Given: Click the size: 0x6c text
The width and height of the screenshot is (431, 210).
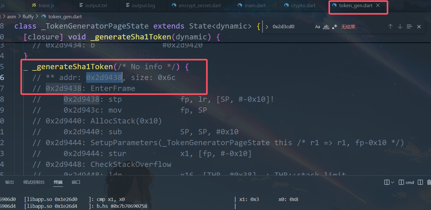Looking at the screenshot, I should [x=153, y=78].
